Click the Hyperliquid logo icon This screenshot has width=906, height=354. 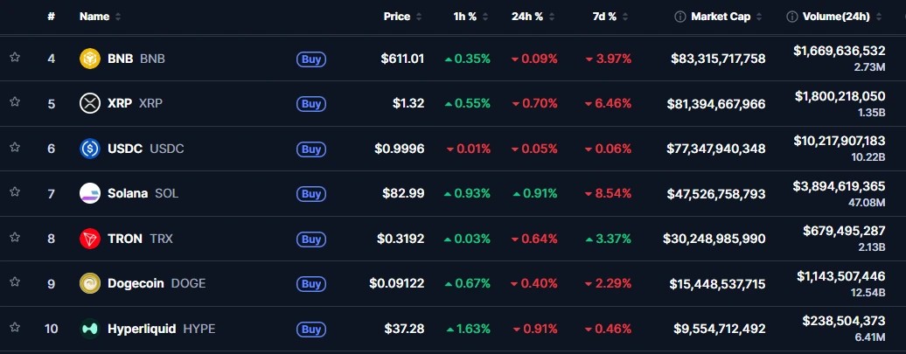pyautogui.click(x=90, y=329)
